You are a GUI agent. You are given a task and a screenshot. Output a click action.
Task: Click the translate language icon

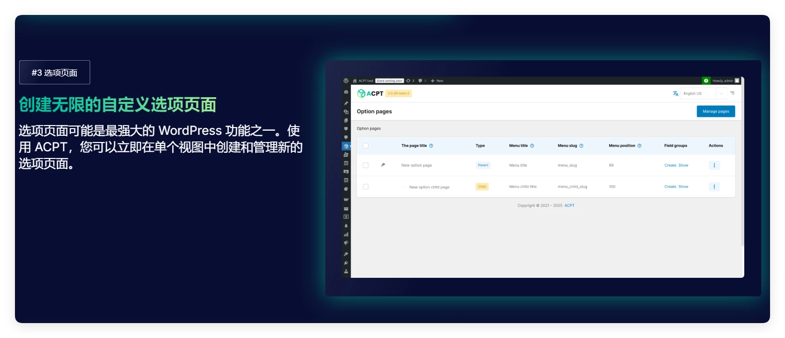[x=676, y=94]
